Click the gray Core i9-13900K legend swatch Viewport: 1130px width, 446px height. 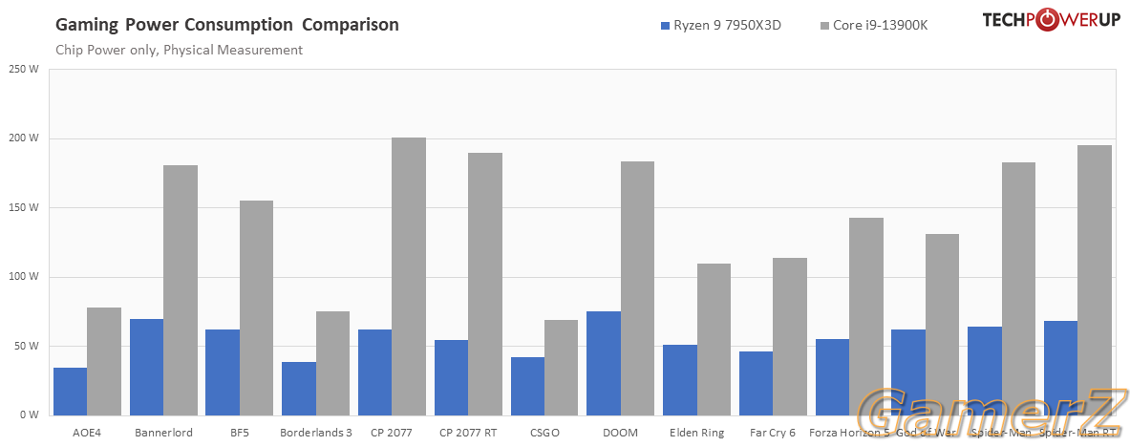pos(824,26)
